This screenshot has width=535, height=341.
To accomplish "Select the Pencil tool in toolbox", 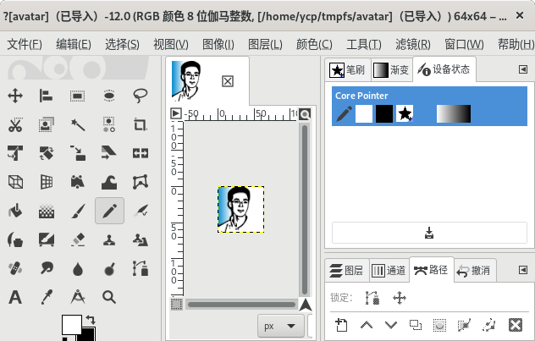I will click(x=109, y=211).
